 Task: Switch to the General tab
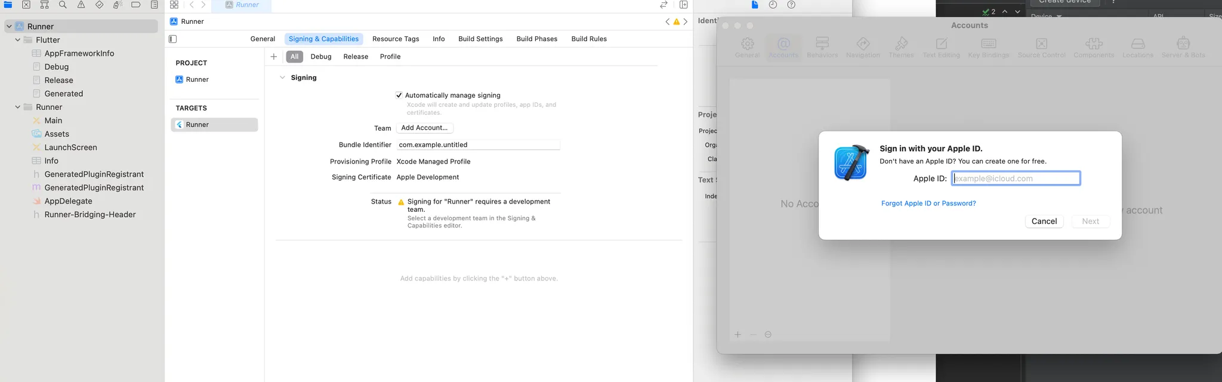pyautogui.click(x=263, y=39)
